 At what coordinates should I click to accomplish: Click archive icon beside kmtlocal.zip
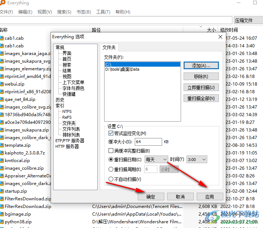pos(2,161)
